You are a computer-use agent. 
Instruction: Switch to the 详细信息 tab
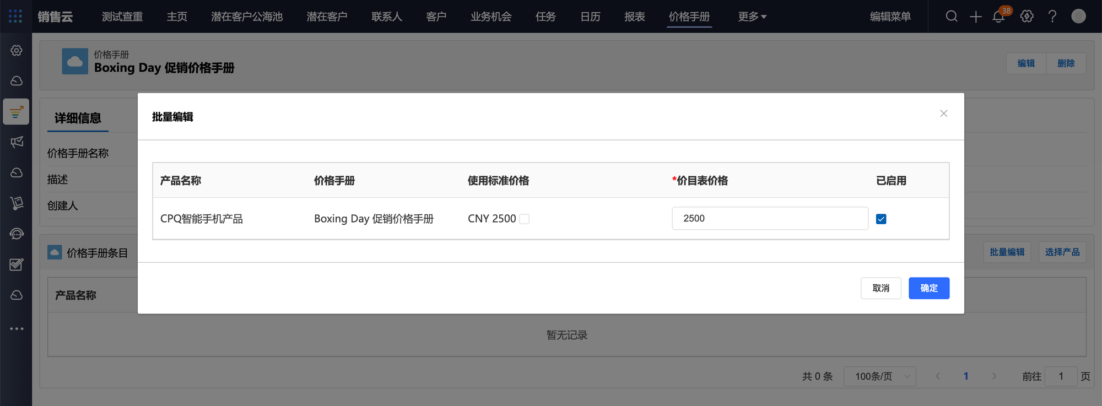coord(78,118)
